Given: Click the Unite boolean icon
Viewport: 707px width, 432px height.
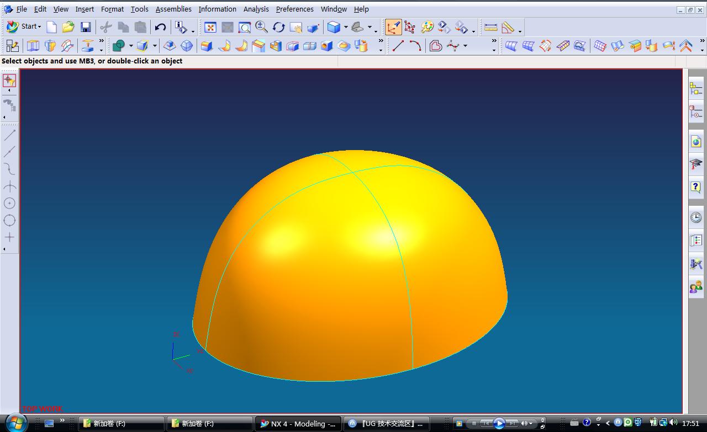Looking at the screenshot, I should 118,46.
